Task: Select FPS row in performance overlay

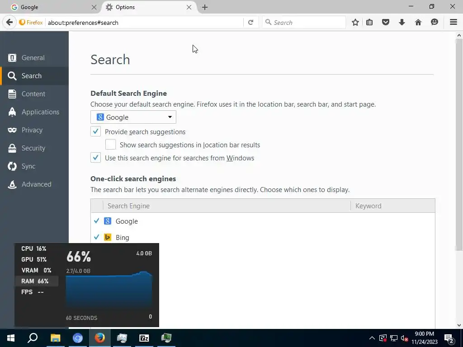Action: click(x=37, y=292)
